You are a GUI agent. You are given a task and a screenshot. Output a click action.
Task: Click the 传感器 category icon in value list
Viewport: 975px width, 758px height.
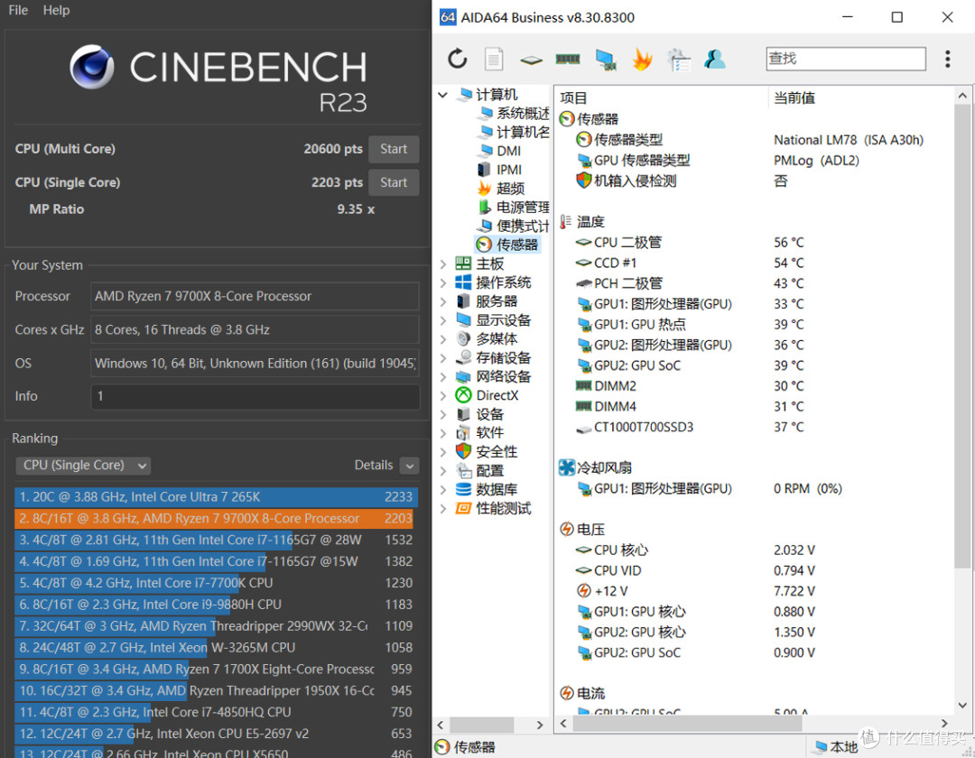[x=566, y=119]
